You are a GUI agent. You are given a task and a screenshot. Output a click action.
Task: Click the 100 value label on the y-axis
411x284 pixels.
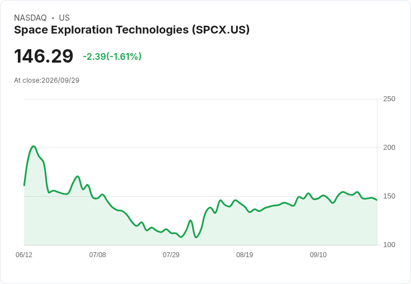click(x=389, y=245)
